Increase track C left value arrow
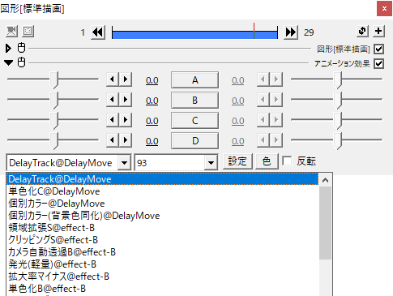Image resolution: width=393 pixels, height=296 pixels. [x=126, y=120]
